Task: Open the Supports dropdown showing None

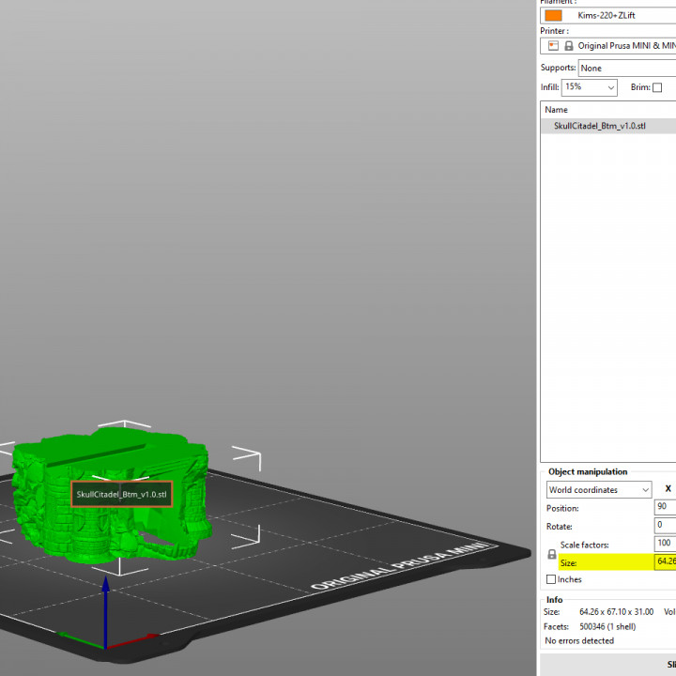Action: pos(627,69)
